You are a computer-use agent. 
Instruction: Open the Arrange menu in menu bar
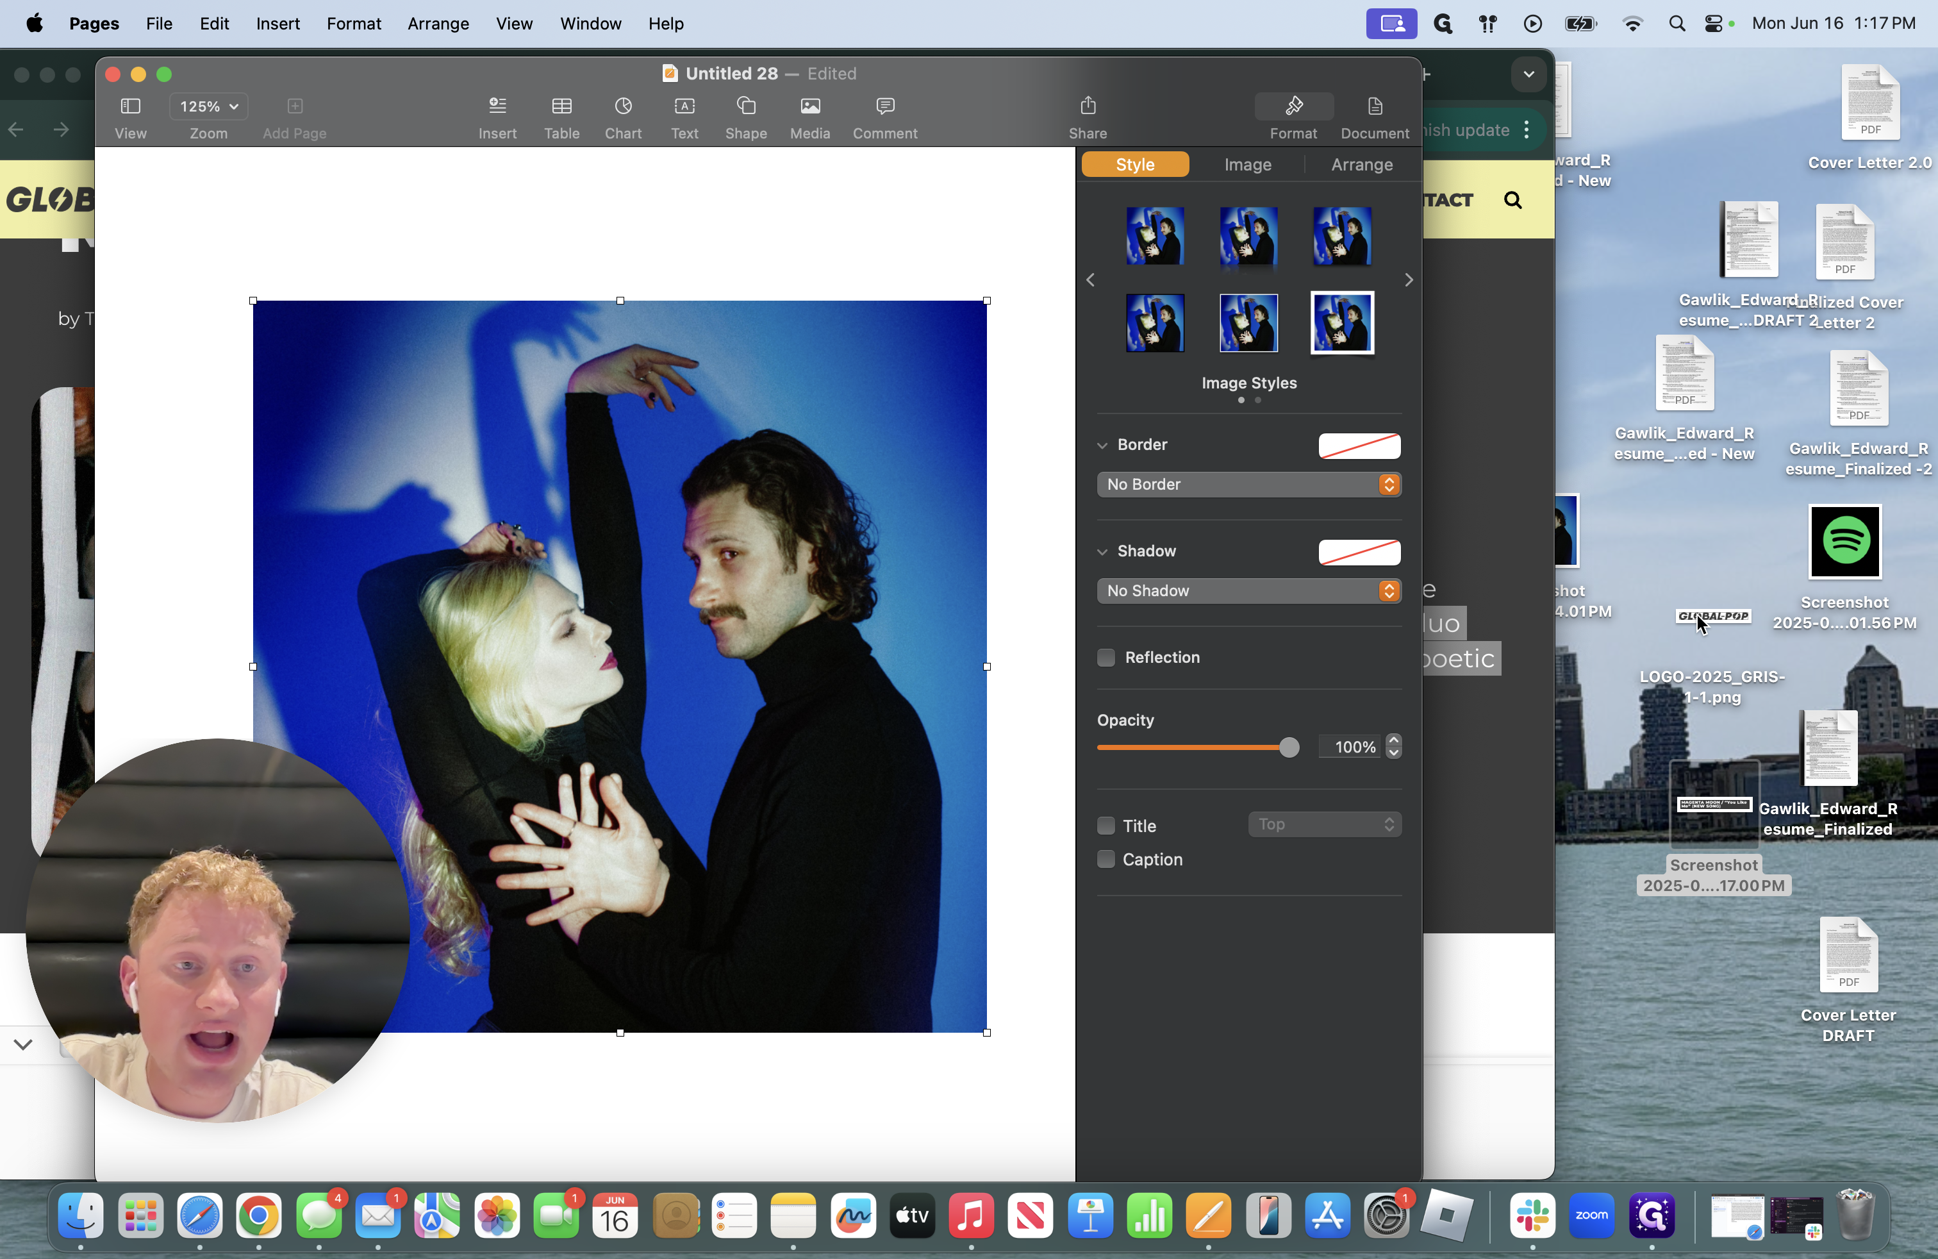tap(438, 24)
